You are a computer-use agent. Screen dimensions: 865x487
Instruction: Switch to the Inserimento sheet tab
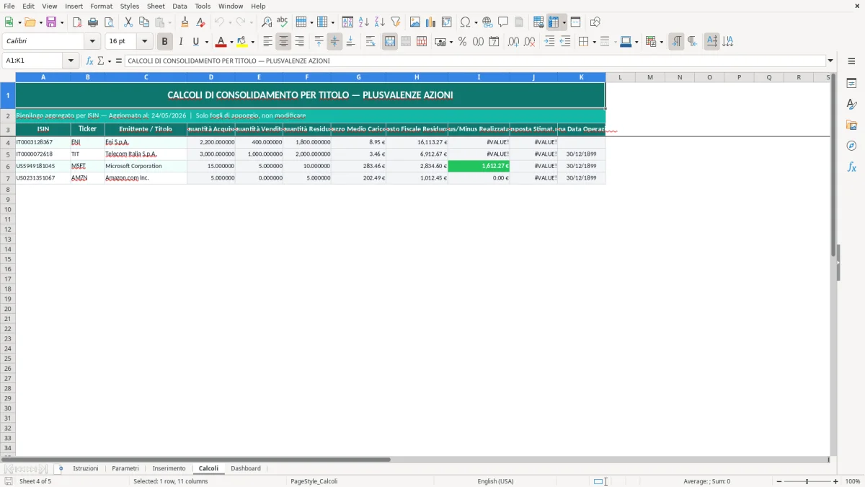(169, 468)
